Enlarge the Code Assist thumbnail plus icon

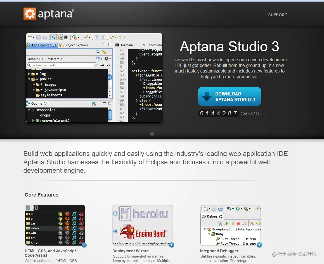coord(84,245)
